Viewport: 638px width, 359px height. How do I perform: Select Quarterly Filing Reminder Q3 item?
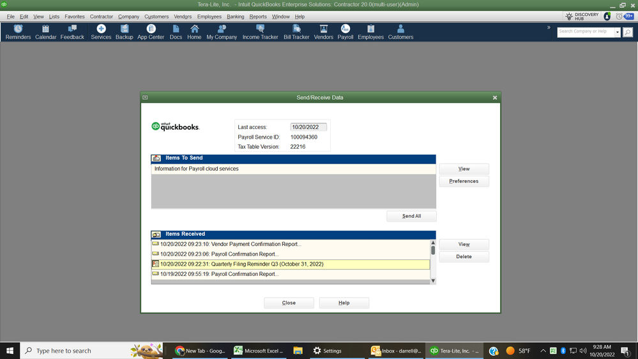tap(291, 264)
